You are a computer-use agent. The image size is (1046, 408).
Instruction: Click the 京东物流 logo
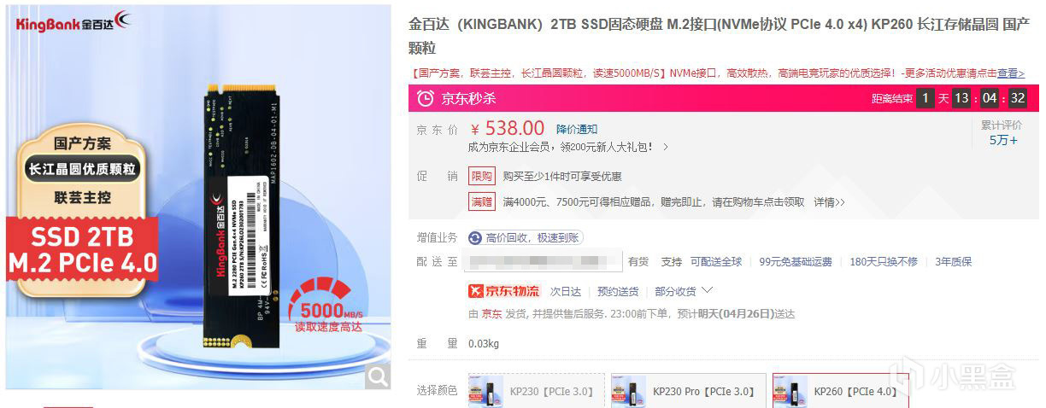504,291
